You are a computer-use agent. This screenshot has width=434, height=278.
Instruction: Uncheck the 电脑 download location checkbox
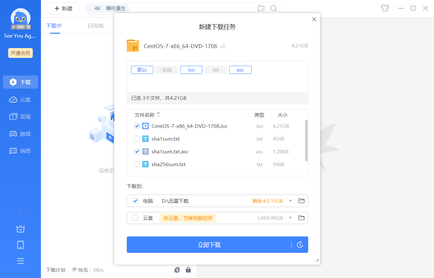coord(135,201)
